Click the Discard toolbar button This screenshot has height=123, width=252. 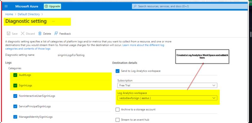[x=28, y=34]
